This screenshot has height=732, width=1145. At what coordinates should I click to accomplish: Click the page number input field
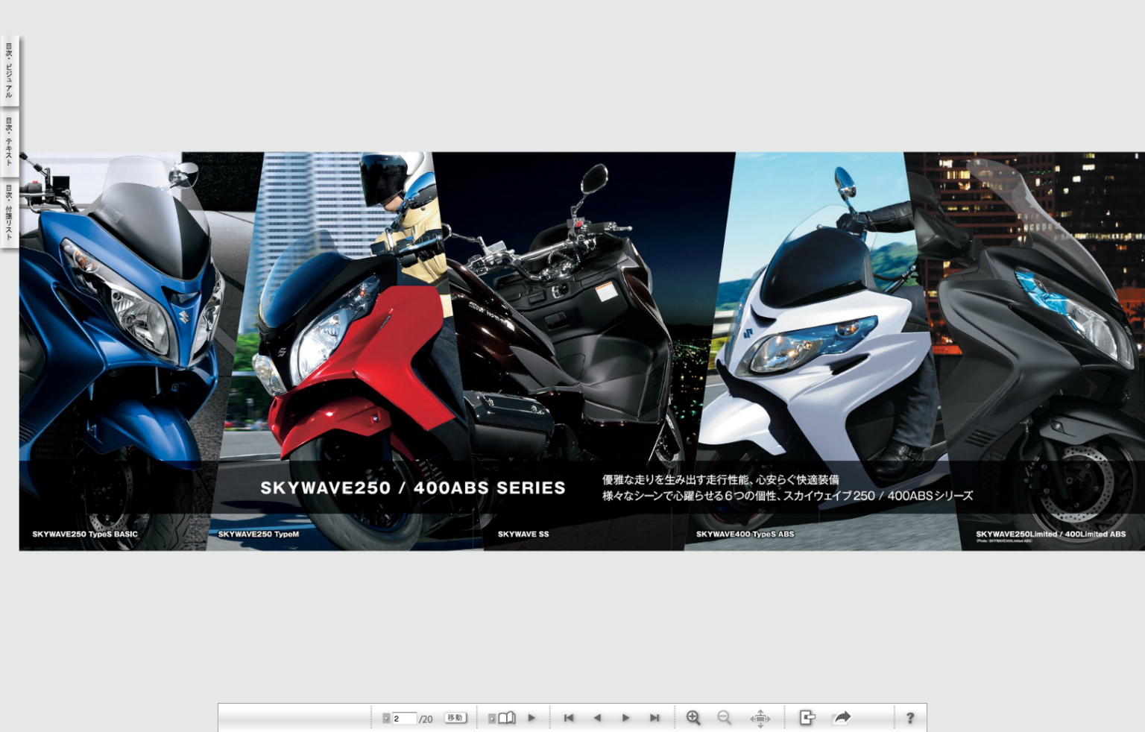403,718
